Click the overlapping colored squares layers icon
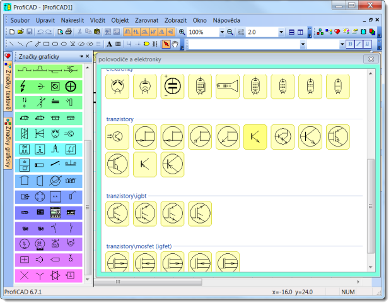Screen dimensions: 391x305 (372, 32)
